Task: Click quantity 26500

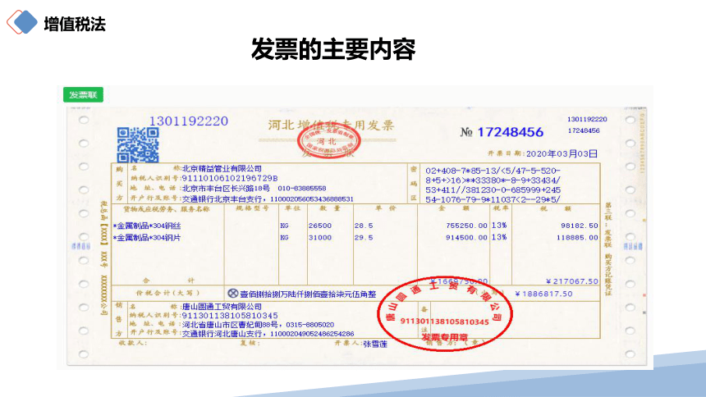Action: click(320, 226)
